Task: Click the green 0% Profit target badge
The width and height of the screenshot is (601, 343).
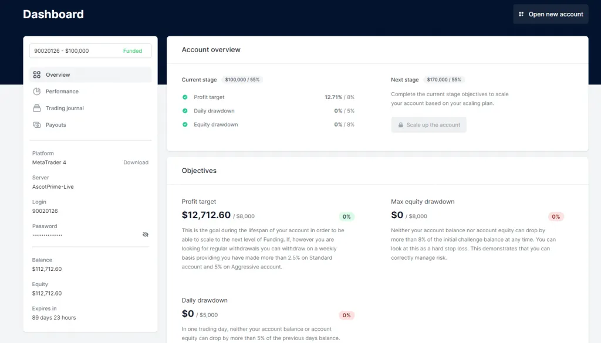Action: (x=346, y=217)
